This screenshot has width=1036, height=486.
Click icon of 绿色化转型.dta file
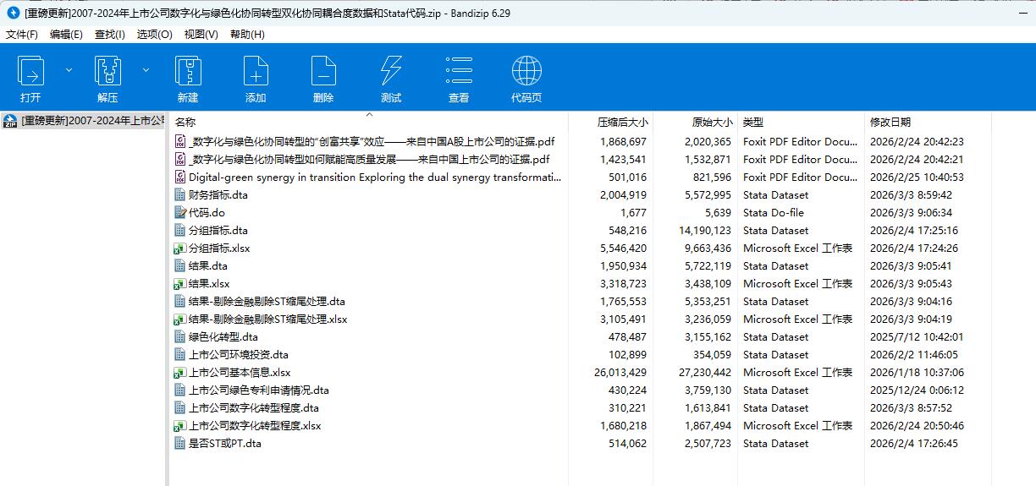[x=179, y=336]
